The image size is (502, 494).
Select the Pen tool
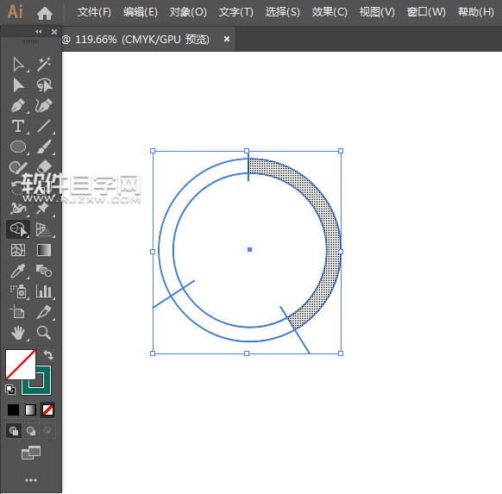[x=18, y=106]
